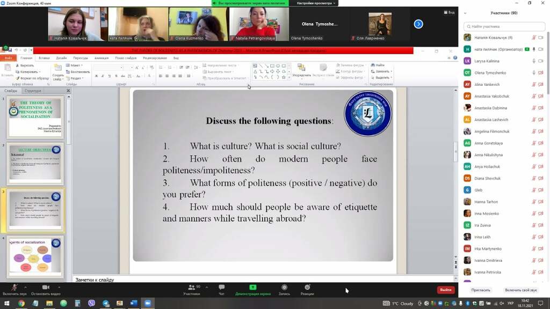Click the red Leave meeting button
The height and width of the screenshot is (309, 550).
(445, 290)
